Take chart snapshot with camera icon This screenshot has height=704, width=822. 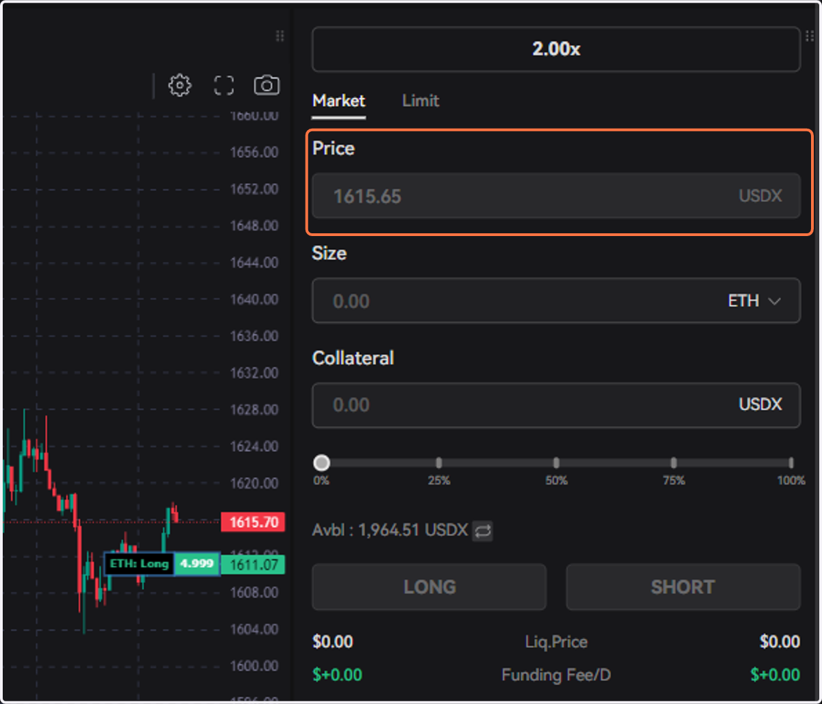click(266, 86)
